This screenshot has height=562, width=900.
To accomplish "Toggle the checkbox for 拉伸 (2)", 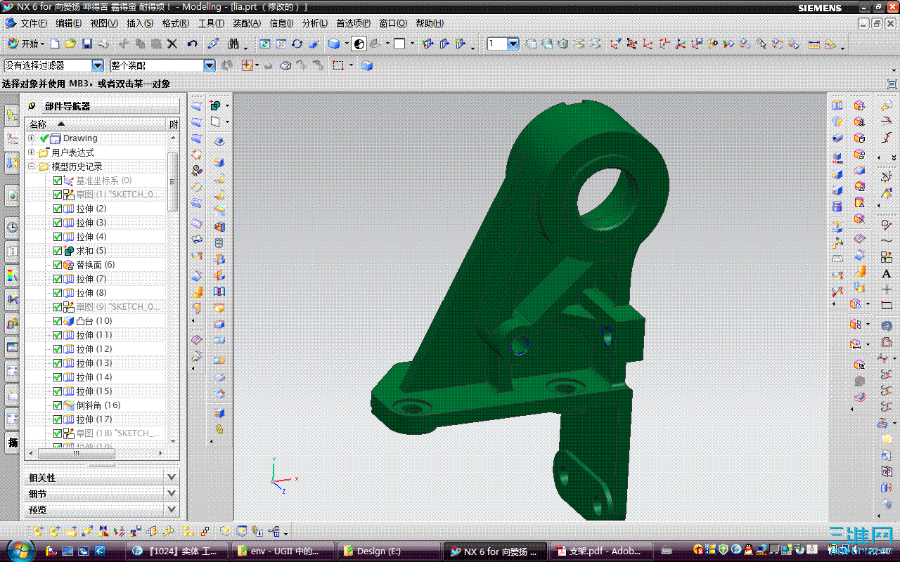I will pyautogui.click(x=58, y=209).
